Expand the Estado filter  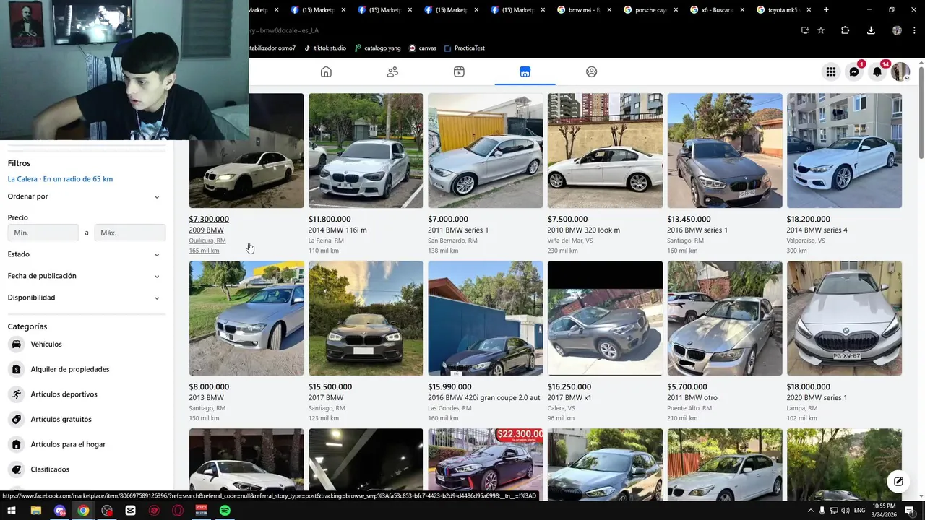[x=86, y=254]
